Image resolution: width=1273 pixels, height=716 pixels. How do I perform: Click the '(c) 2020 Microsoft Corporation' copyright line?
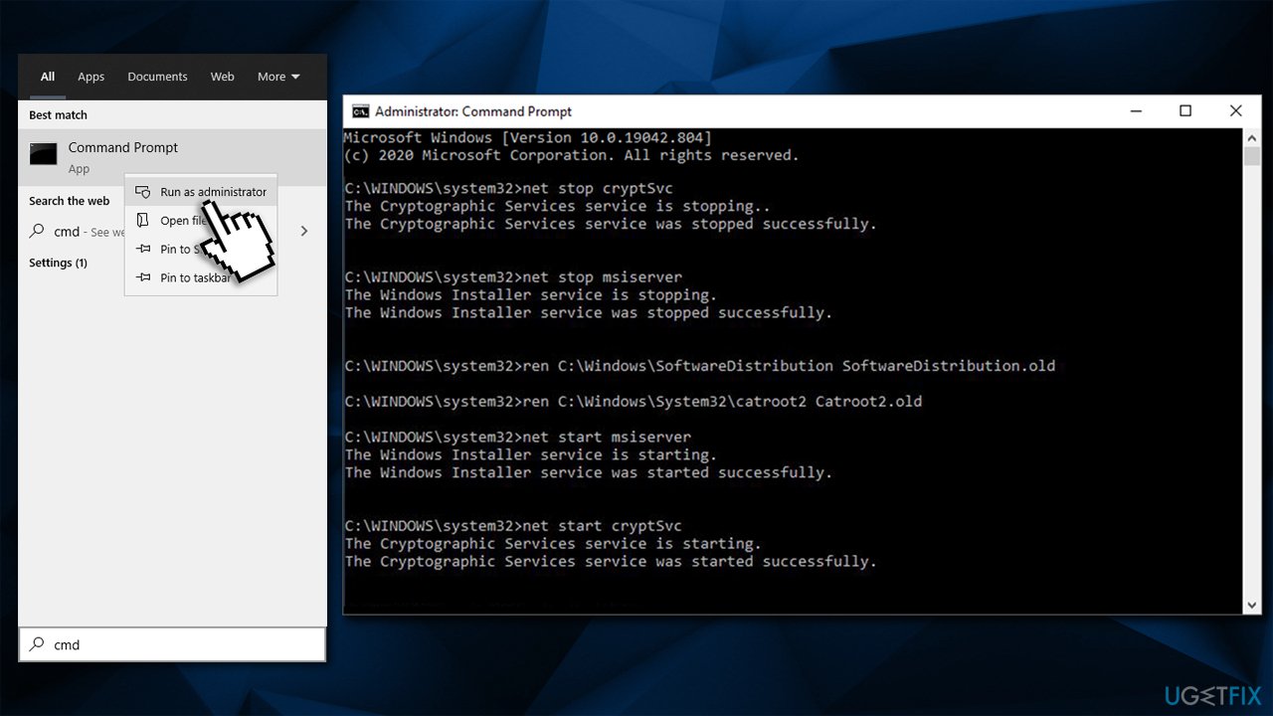point(572,155)
